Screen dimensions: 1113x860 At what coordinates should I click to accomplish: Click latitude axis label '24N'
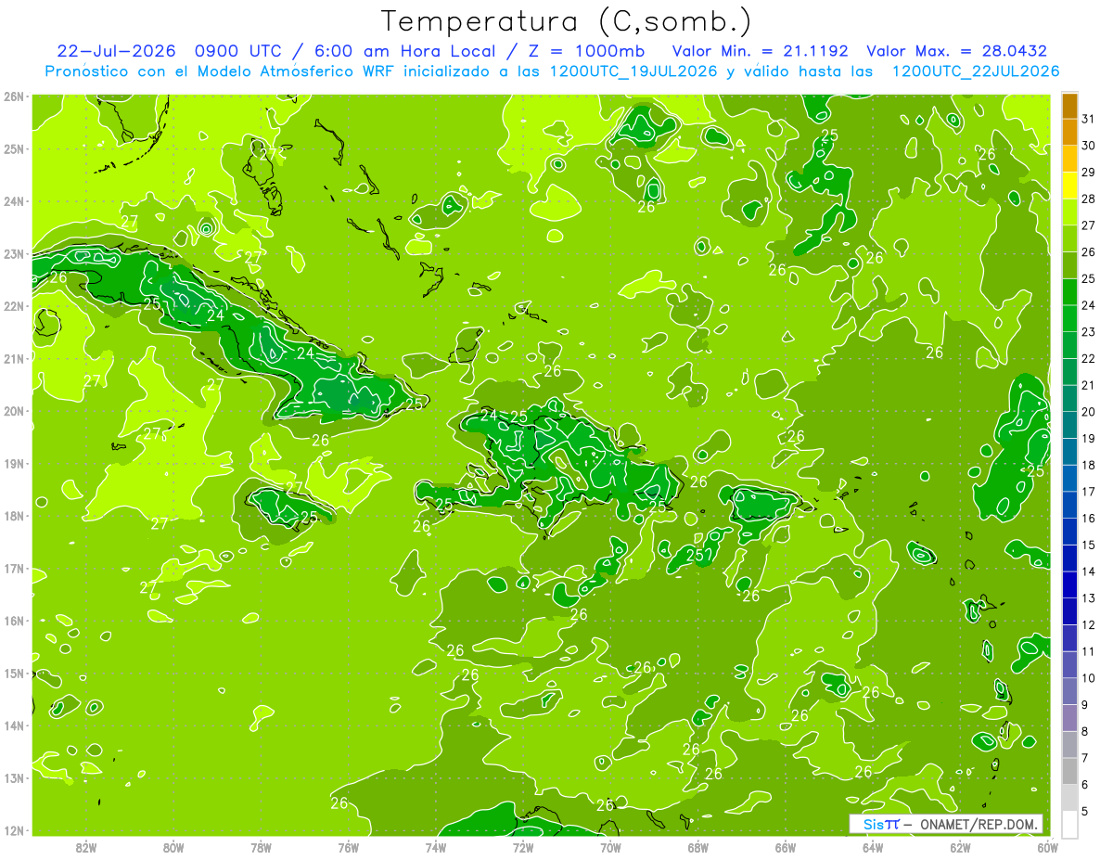15,201
